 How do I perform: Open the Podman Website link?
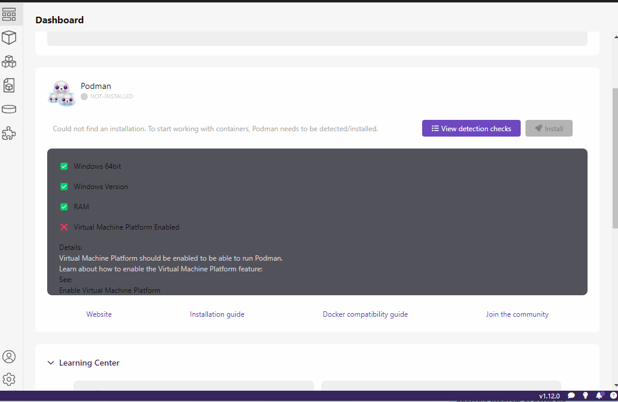99,314
